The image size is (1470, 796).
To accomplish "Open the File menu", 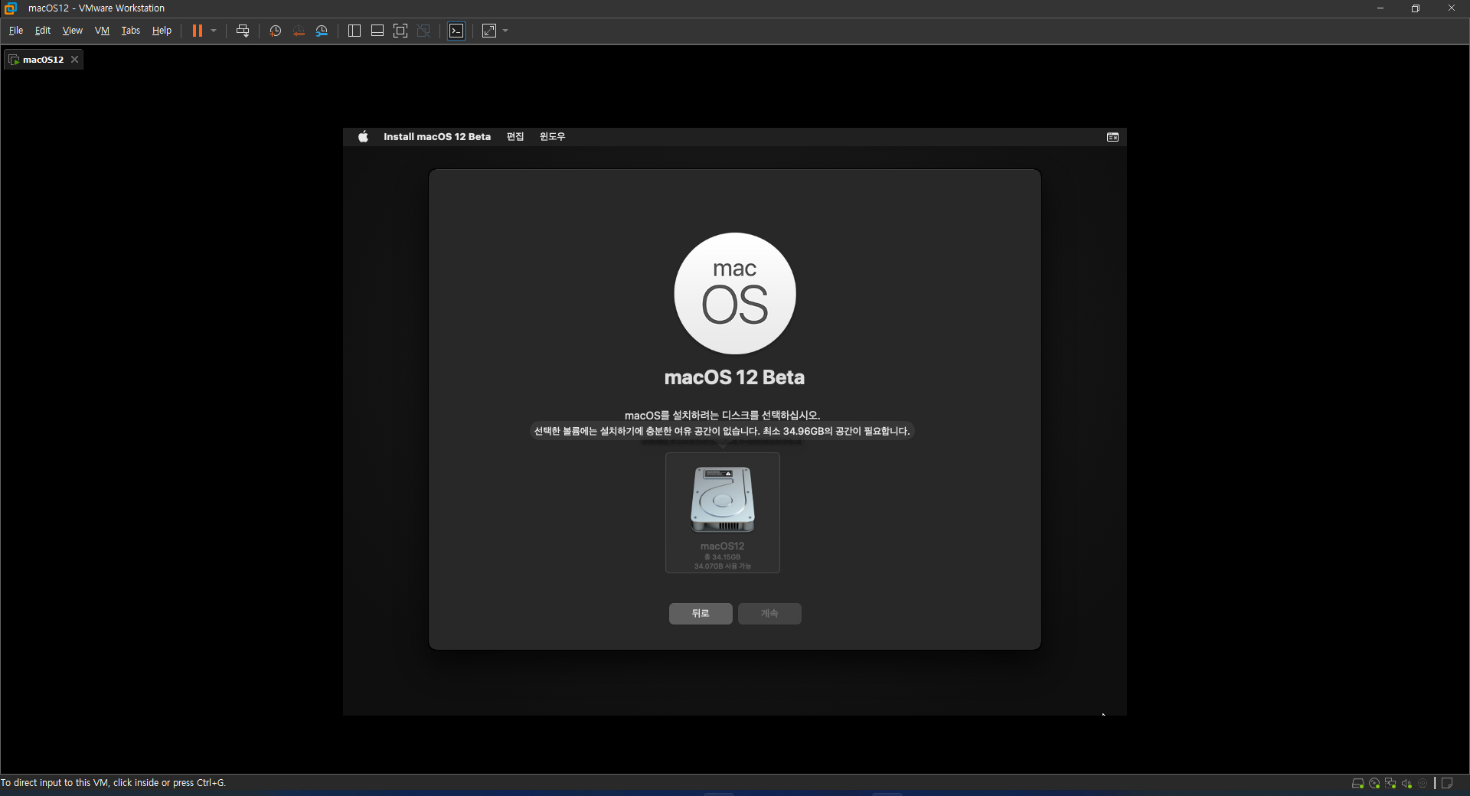I will coord(16,31).
